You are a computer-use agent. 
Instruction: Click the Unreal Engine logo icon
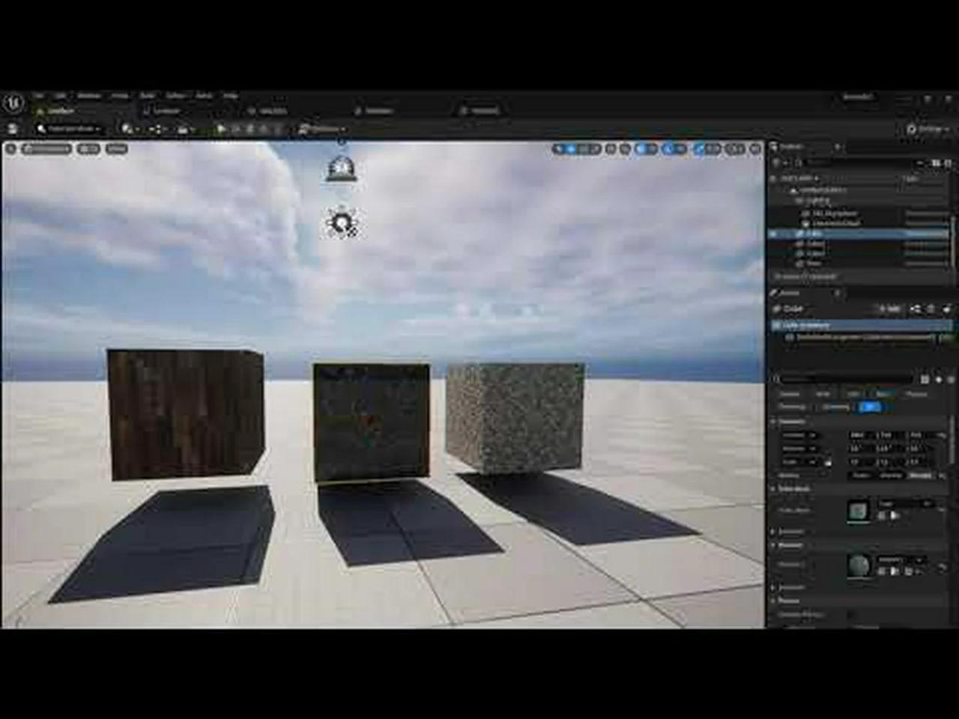(x=13, y=103)
